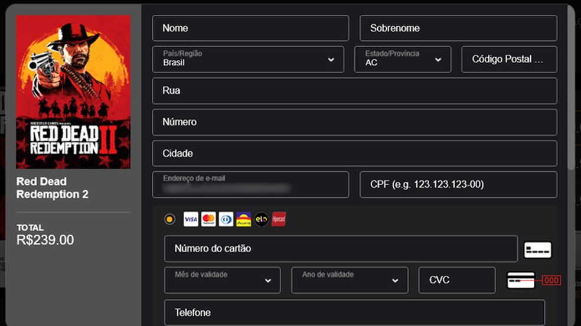The image size is (581, 326).
Task: Click the card number hint icon
Action: coord(538,250)
